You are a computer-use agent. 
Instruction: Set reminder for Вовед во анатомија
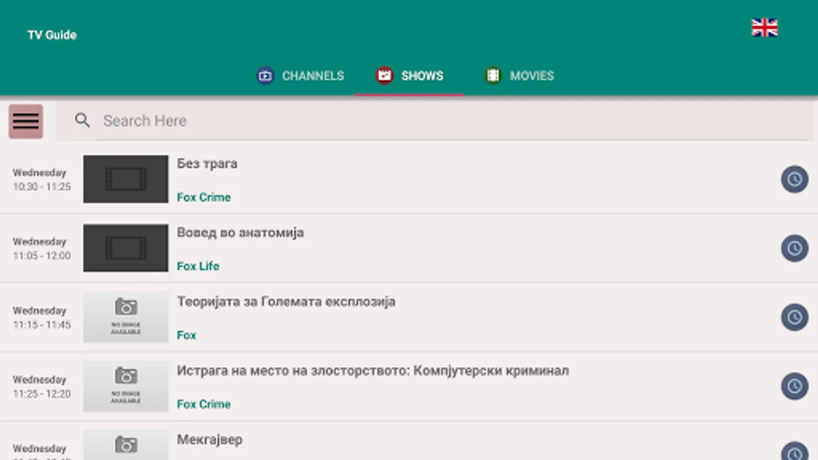point(794,248)
